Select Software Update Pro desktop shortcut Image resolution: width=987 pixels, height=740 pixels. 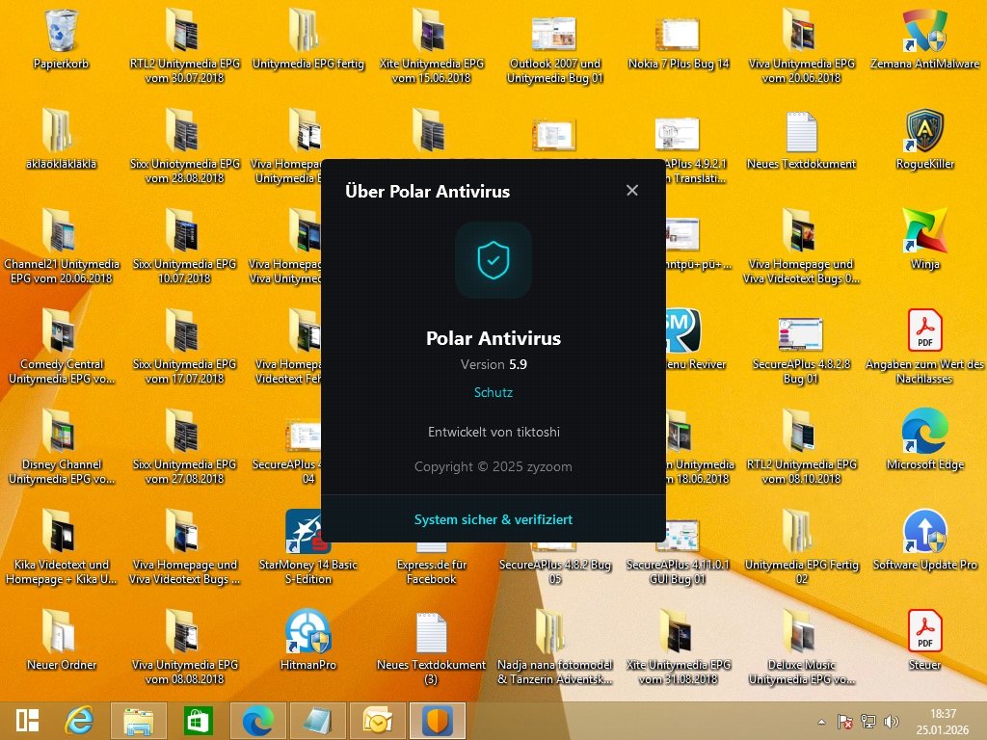pyautogui.click(x=924, y=540)
